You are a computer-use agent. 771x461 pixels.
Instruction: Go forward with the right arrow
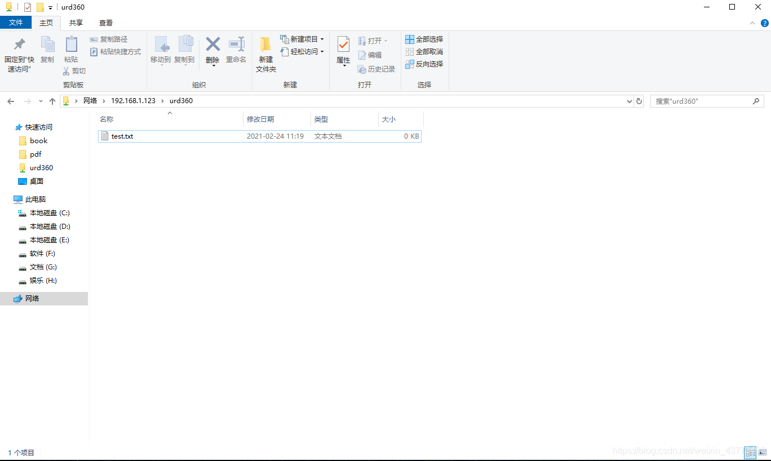tap(27, 101)
